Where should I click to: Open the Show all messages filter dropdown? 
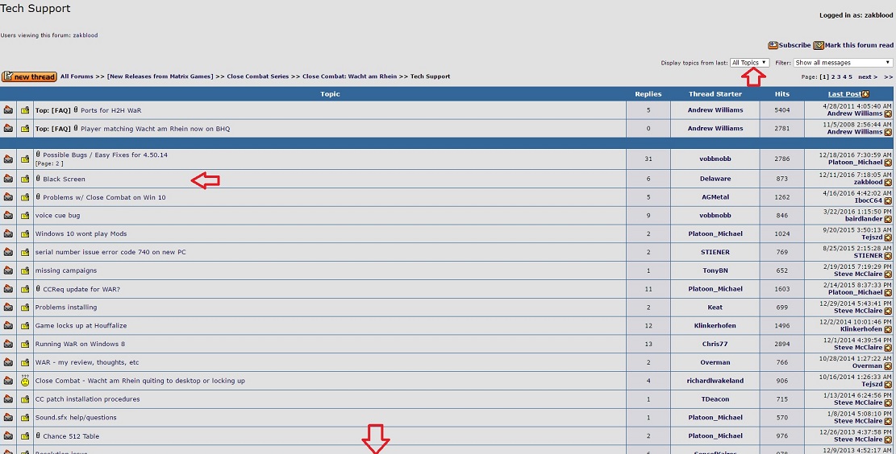[x=843, y=63]
